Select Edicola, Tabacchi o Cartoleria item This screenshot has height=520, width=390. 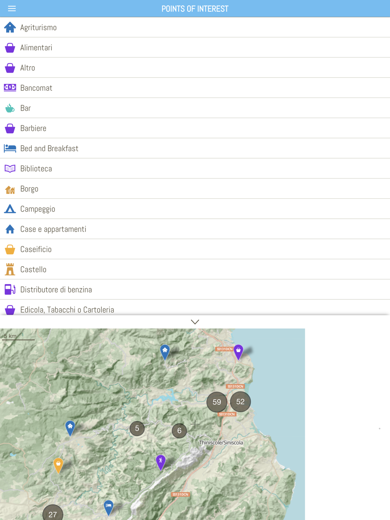tap(67, 310)
